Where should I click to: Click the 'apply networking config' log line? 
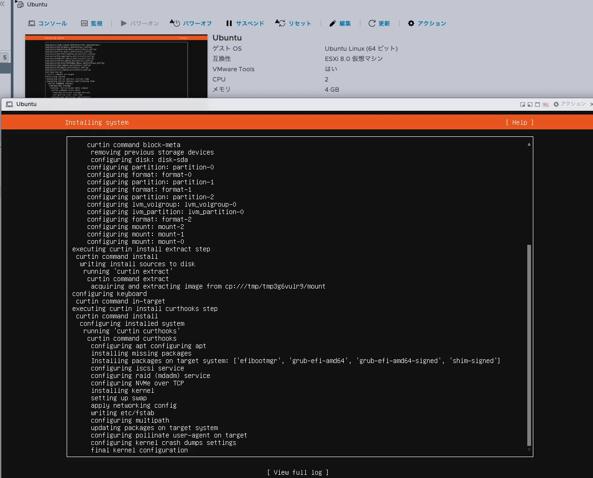pyautogui.click(x=134, y=405)
